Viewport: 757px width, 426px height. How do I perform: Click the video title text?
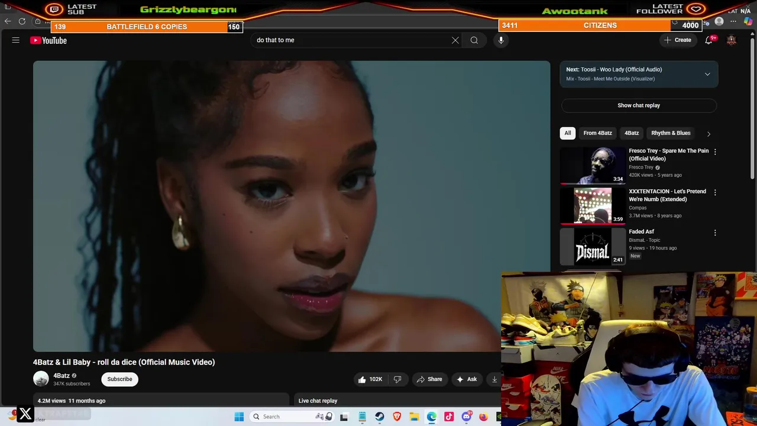point(124,362)
